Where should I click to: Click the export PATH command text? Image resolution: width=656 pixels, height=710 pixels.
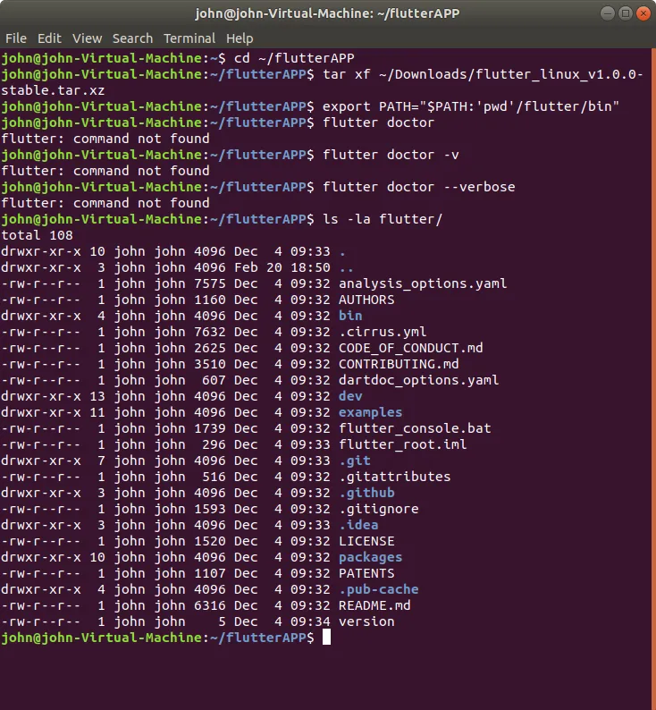pyautogui.click(x=470, y=107)
